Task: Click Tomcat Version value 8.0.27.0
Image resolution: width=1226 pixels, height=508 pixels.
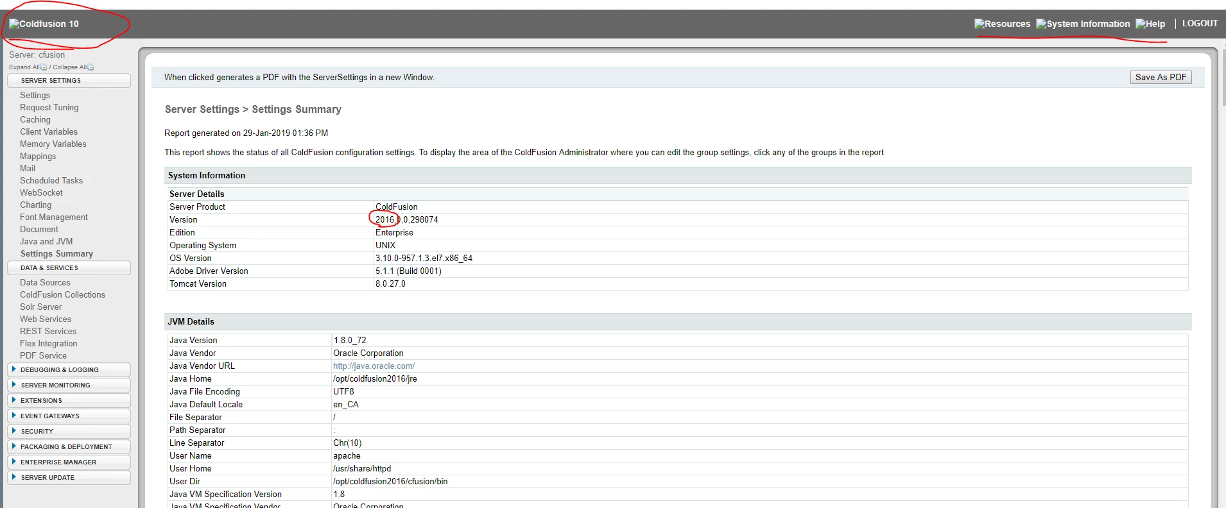Action: pos(390,284)
